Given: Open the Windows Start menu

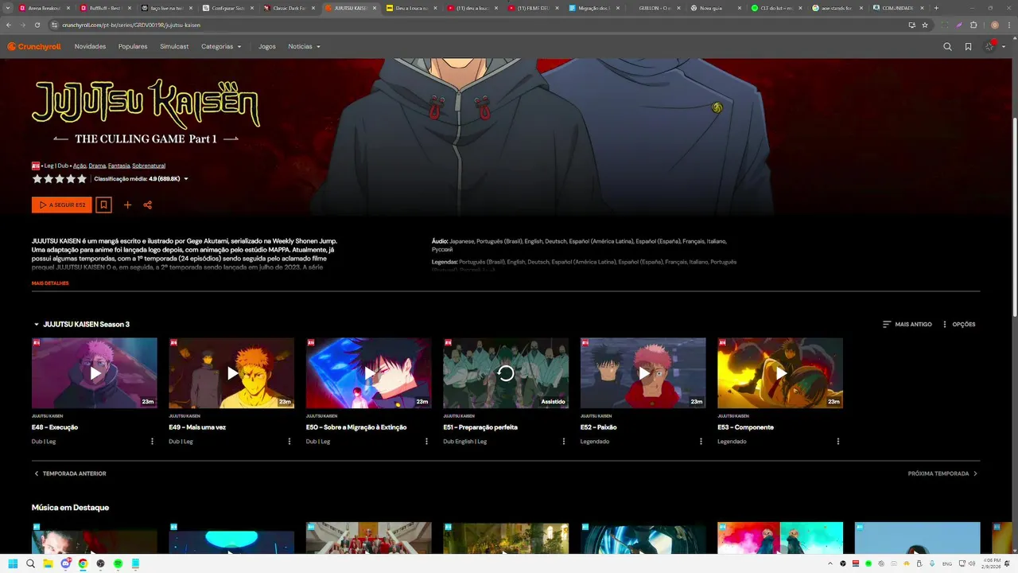Looking at the screenshot, I should (13, 563).
